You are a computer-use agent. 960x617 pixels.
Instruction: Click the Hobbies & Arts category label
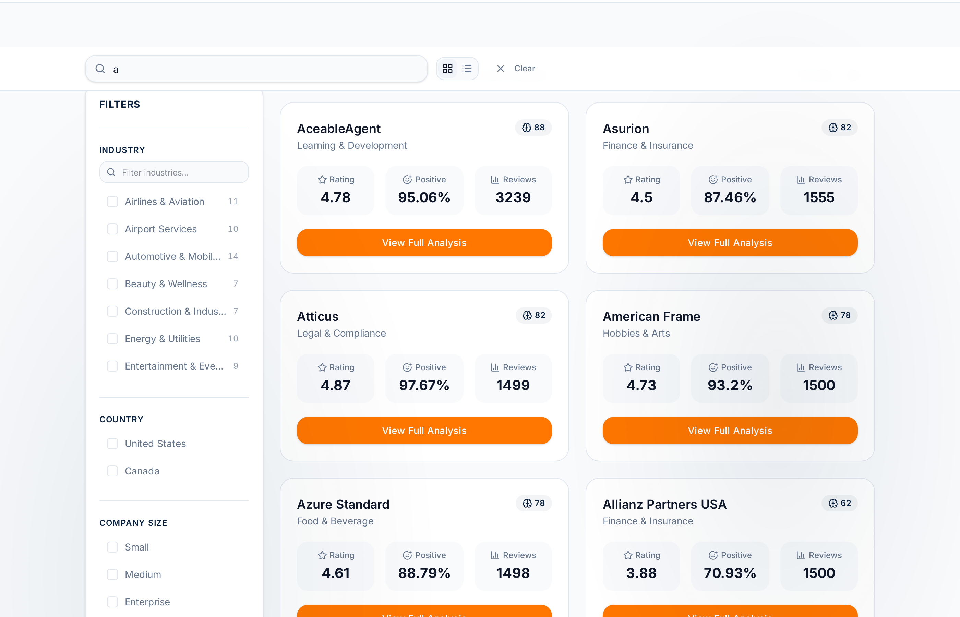click(x=636, y=333)
